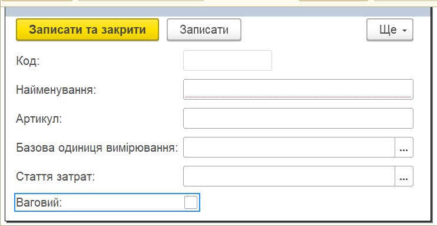Image resolution: width=437 pixels, height=226 pixels.
Task: Open selection for 'Стаття затрат' ellipsis button
Action: click(404, 176)
